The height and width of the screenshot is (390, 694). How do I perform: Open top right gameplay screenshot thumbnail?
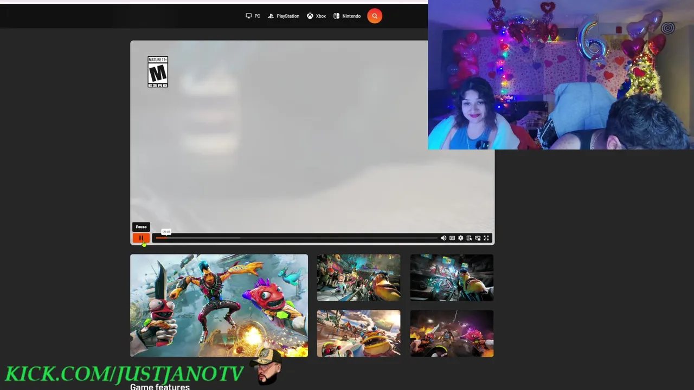(452, 278)
